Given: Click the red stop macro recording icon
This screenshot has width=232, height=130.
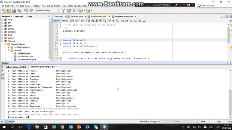Looking at the screenshot, I should point(131,21).
